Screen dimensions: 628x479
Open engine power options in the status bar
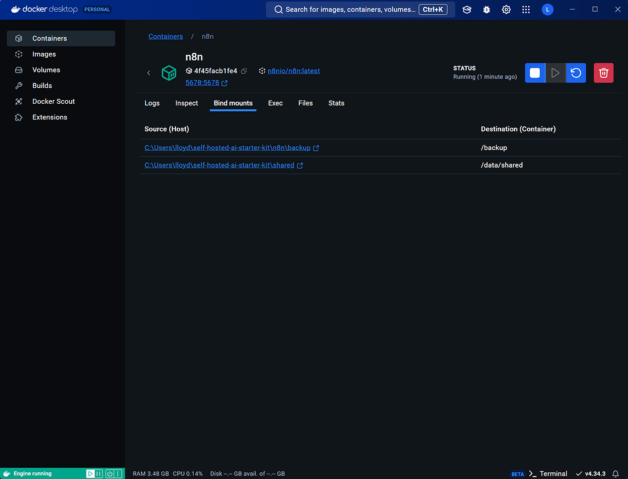tap(110, 473)
